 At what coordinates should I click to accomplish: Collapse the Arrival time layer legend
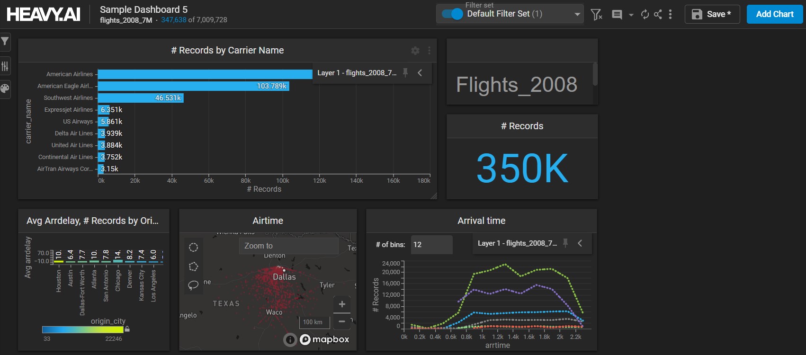click(580, 243)
